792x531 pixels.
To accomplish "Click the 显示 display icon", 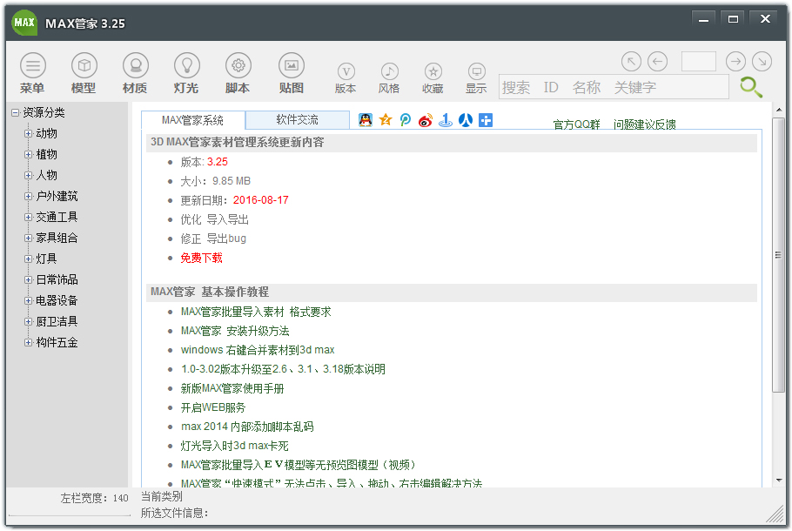I will [x=476, y=71].
